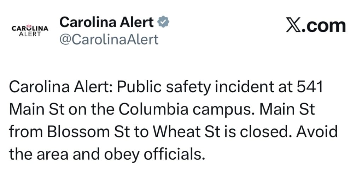Open the @CarolinaAlert handle
362x184 pixels.
(109, 39)
